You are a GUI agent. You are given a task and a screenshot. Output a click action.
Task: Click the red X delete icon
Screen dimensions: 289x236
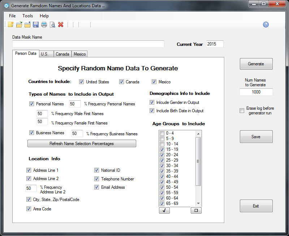[61, 25]
